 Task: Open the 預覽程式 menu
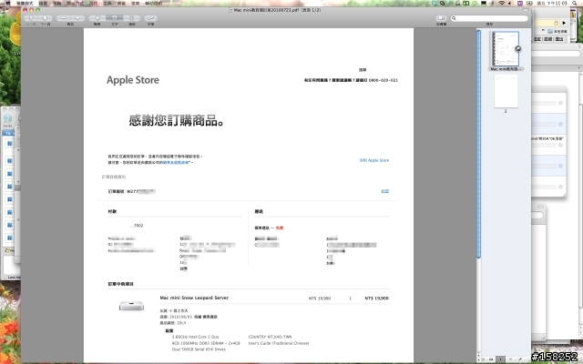coord(25,3)
